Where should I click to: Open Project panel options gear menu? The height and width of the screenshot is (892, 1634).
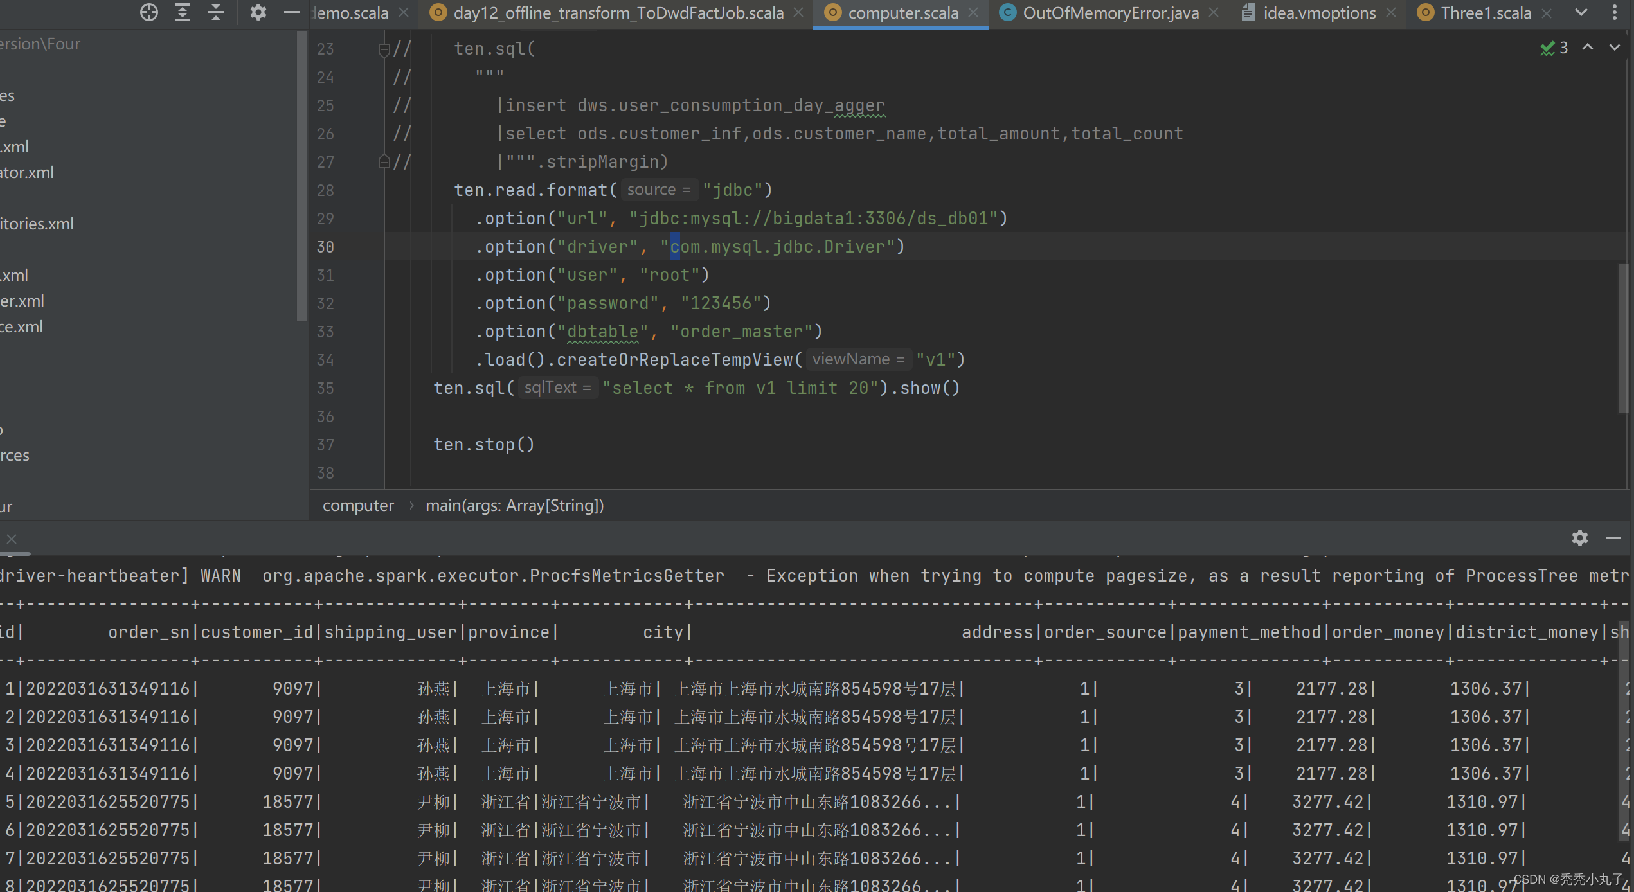[x=258, y=12]
